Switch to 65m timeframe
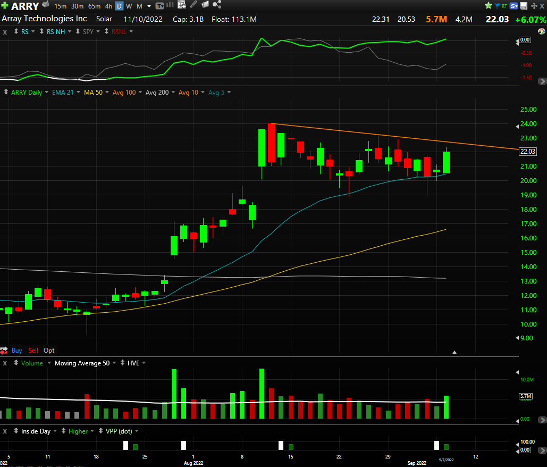This screenshot has width=547, height=467. tap(94, 6)
